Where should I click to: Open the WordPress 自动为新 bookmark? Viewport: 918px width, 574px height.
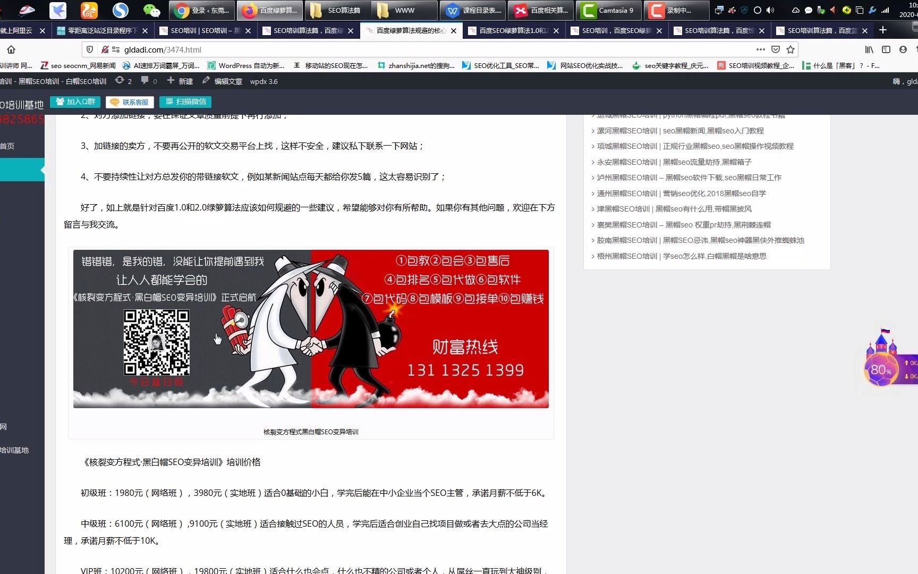[246, 65]
